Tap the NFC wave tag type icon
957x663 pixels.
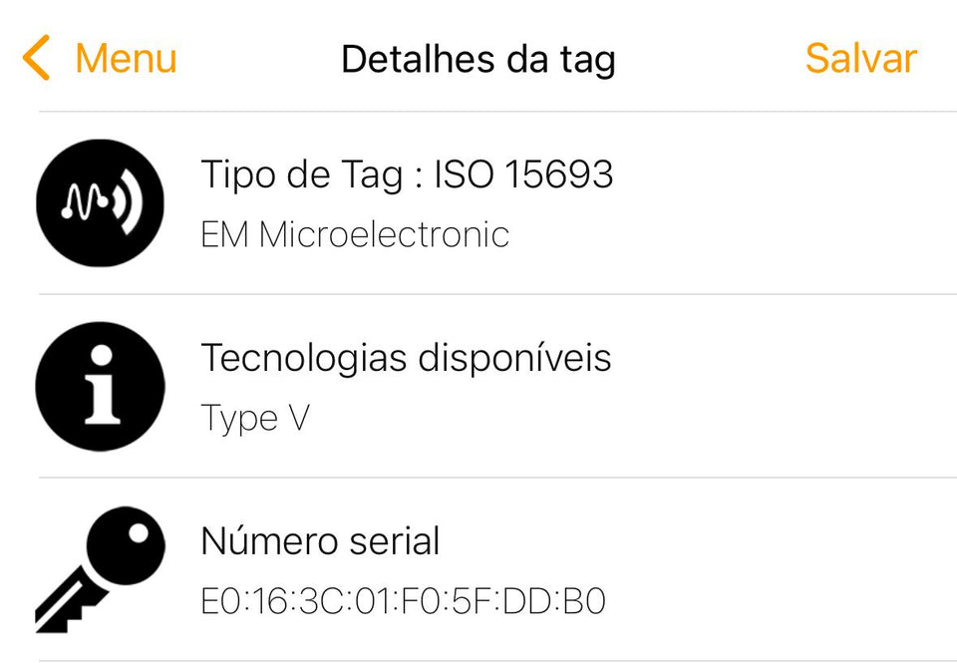click(100, 202)
